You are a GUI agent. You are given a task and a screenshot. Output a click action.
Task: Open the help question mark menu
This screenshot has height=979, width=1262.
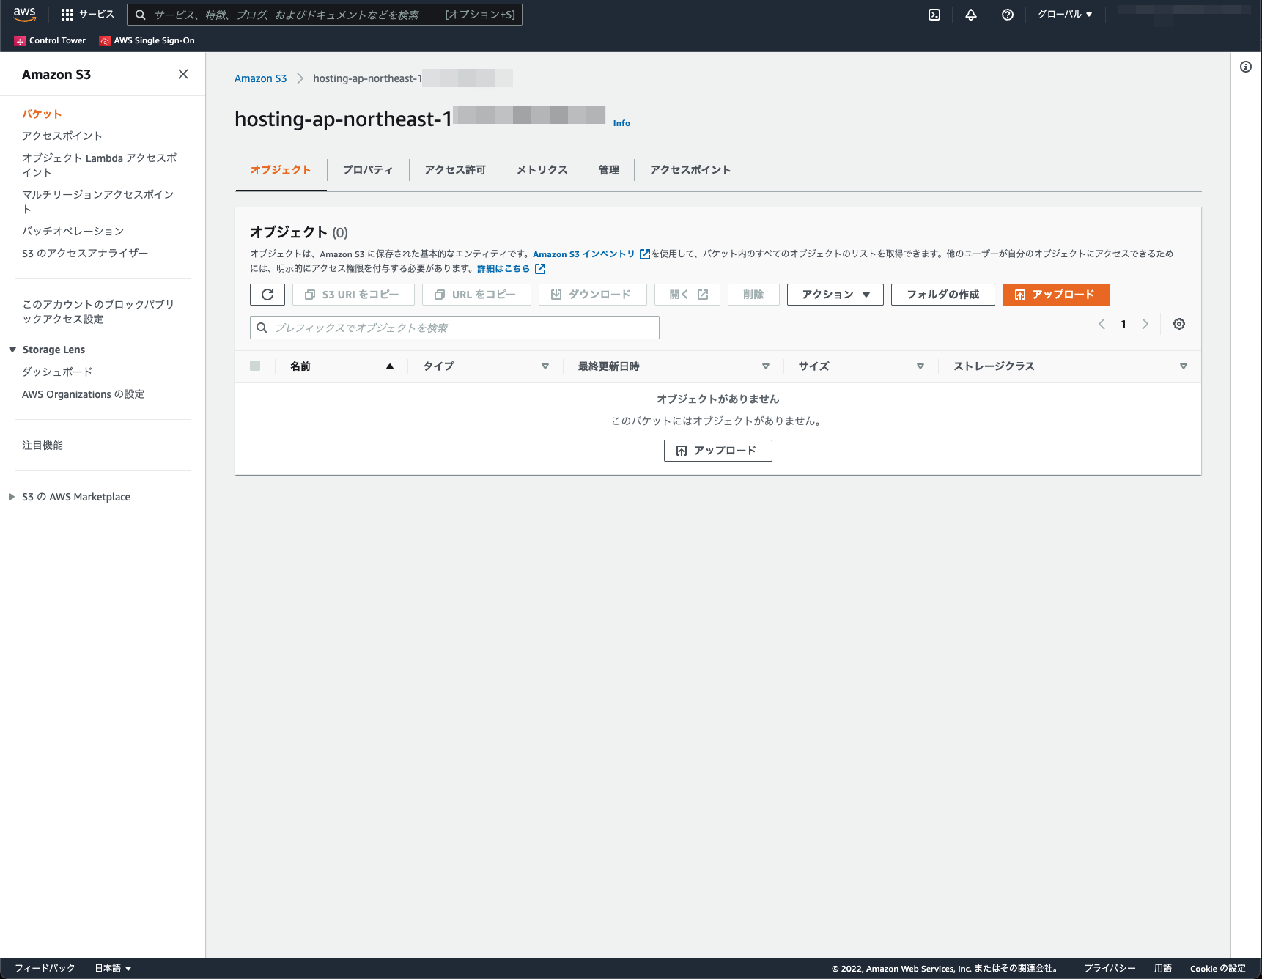pos(1008,15)
